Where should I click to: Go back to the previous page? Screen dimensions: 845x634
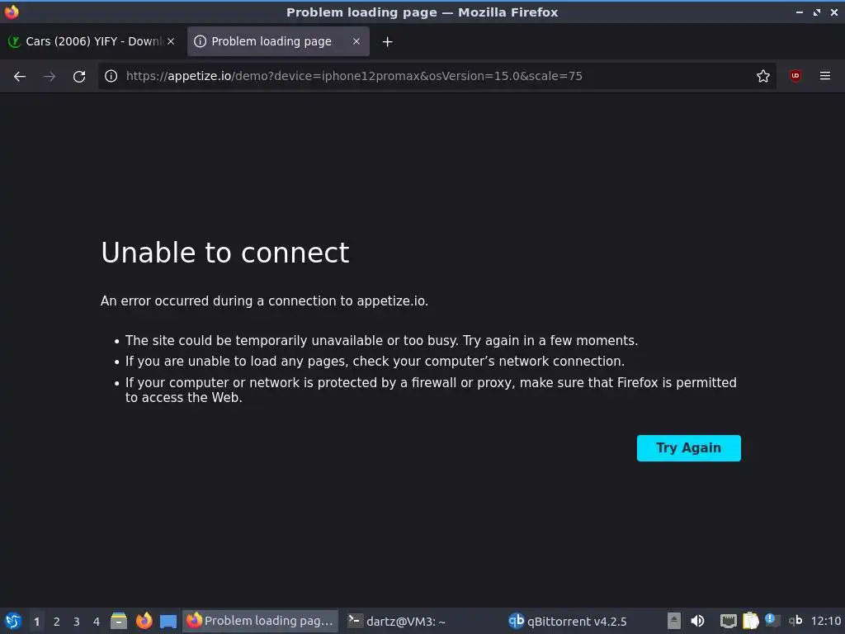[20, 77]
